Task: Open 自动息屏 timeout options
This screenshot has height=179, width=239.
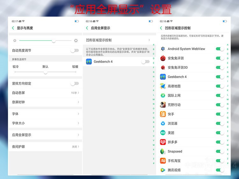Action: (x=45, y=93)
